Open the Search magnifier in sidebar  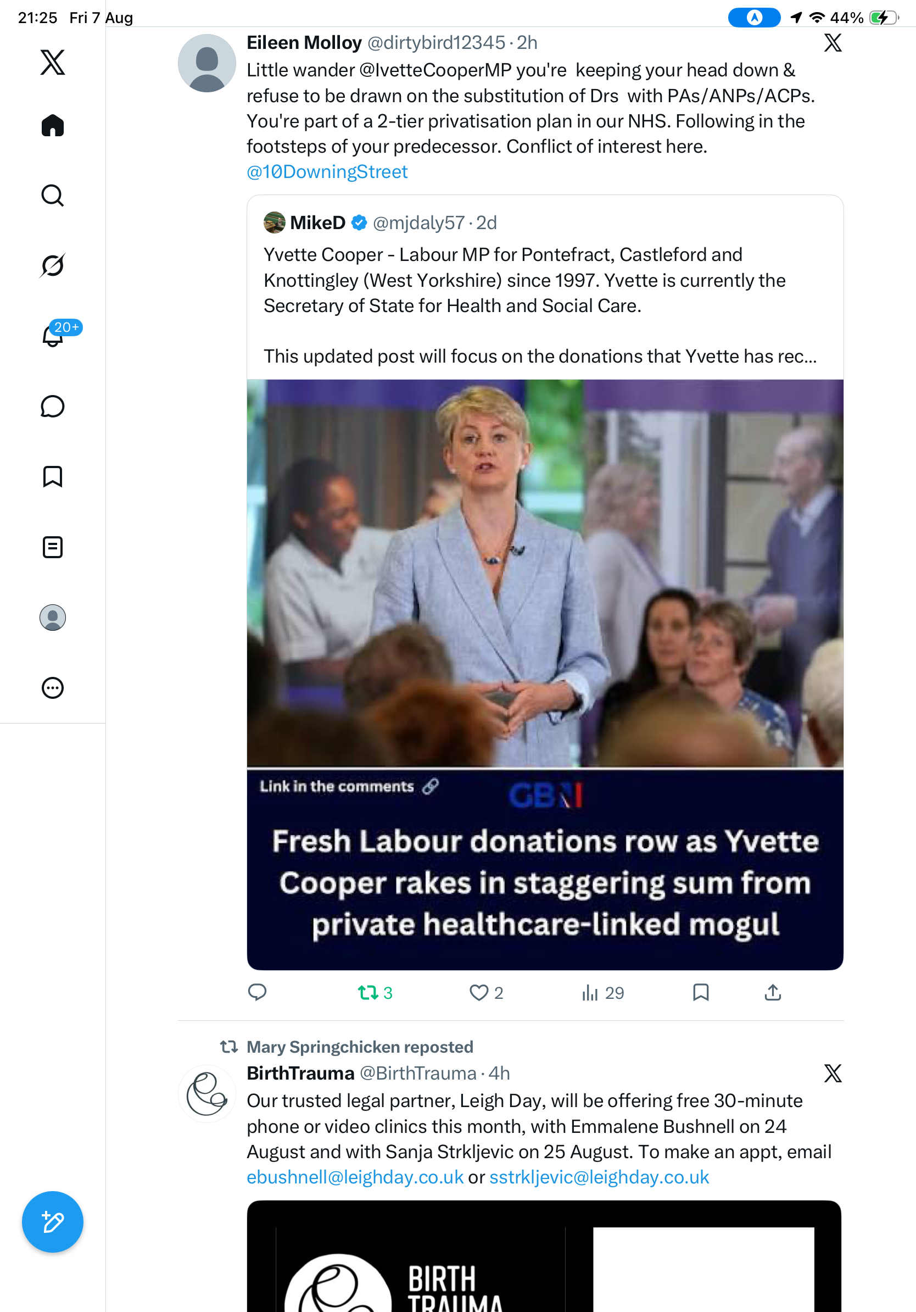tap(53, 196)
